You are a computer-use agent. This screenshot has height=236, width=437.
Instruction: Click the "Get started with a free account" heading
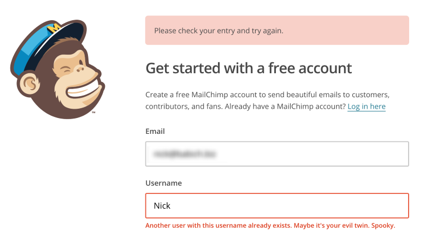(x=249, y=68)
